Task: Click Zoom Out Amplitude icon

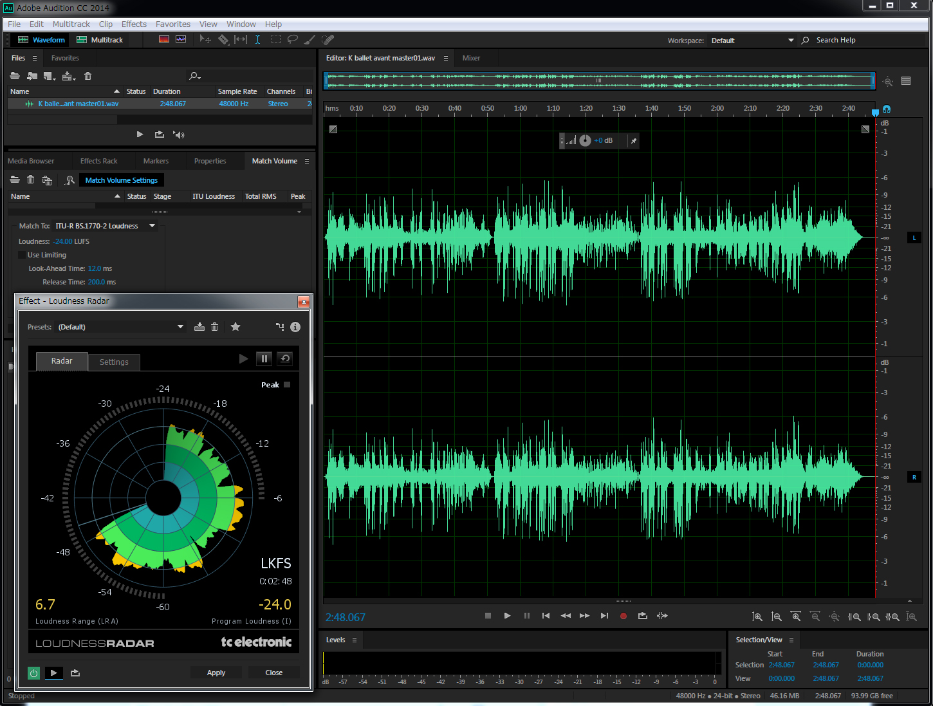Action: (777, 617)
